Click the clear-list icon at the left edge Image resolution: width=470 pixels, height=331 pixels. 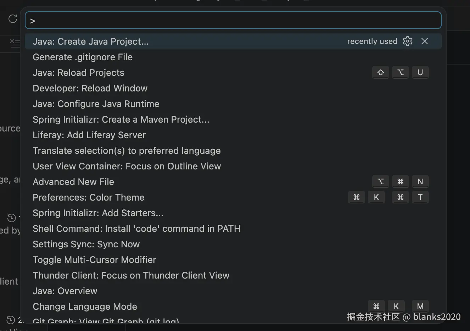pos(15,44)
